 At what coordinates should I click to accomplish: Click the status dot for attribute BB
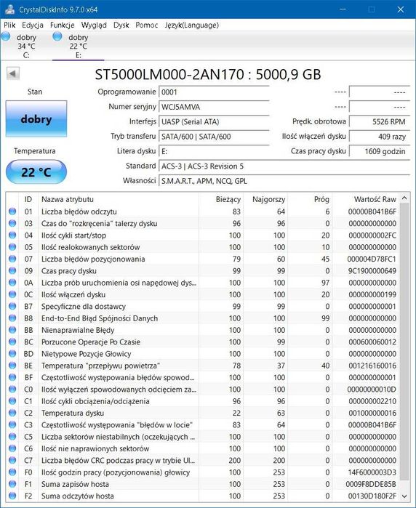pyautogui.click(x=12, y=330)
